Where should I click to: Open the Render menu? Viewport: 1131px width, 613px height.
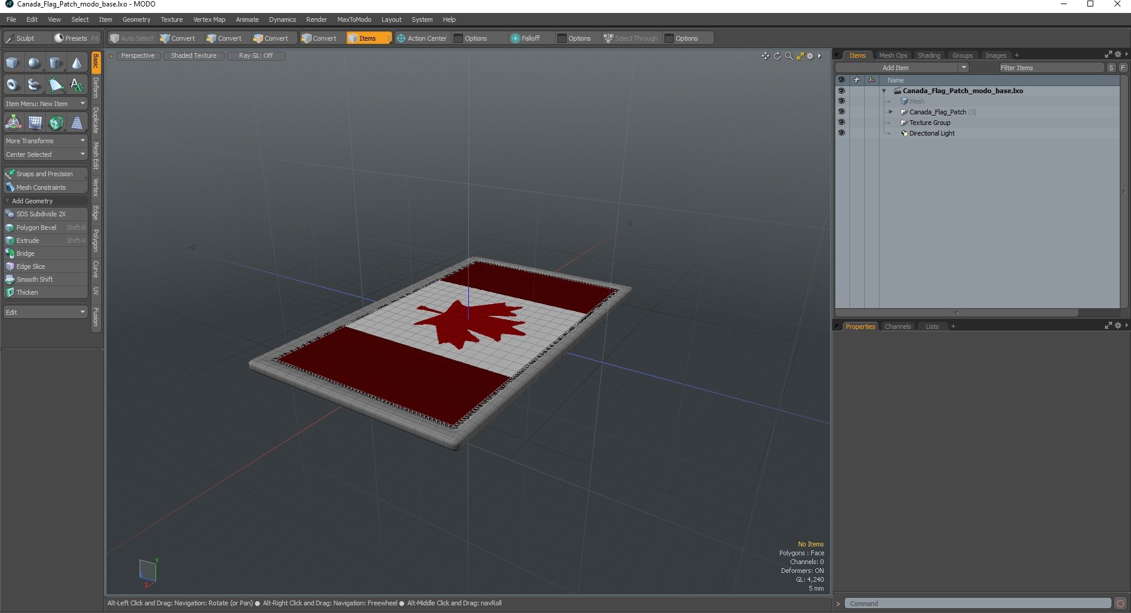pyautogui.click(x=316, y=19)
